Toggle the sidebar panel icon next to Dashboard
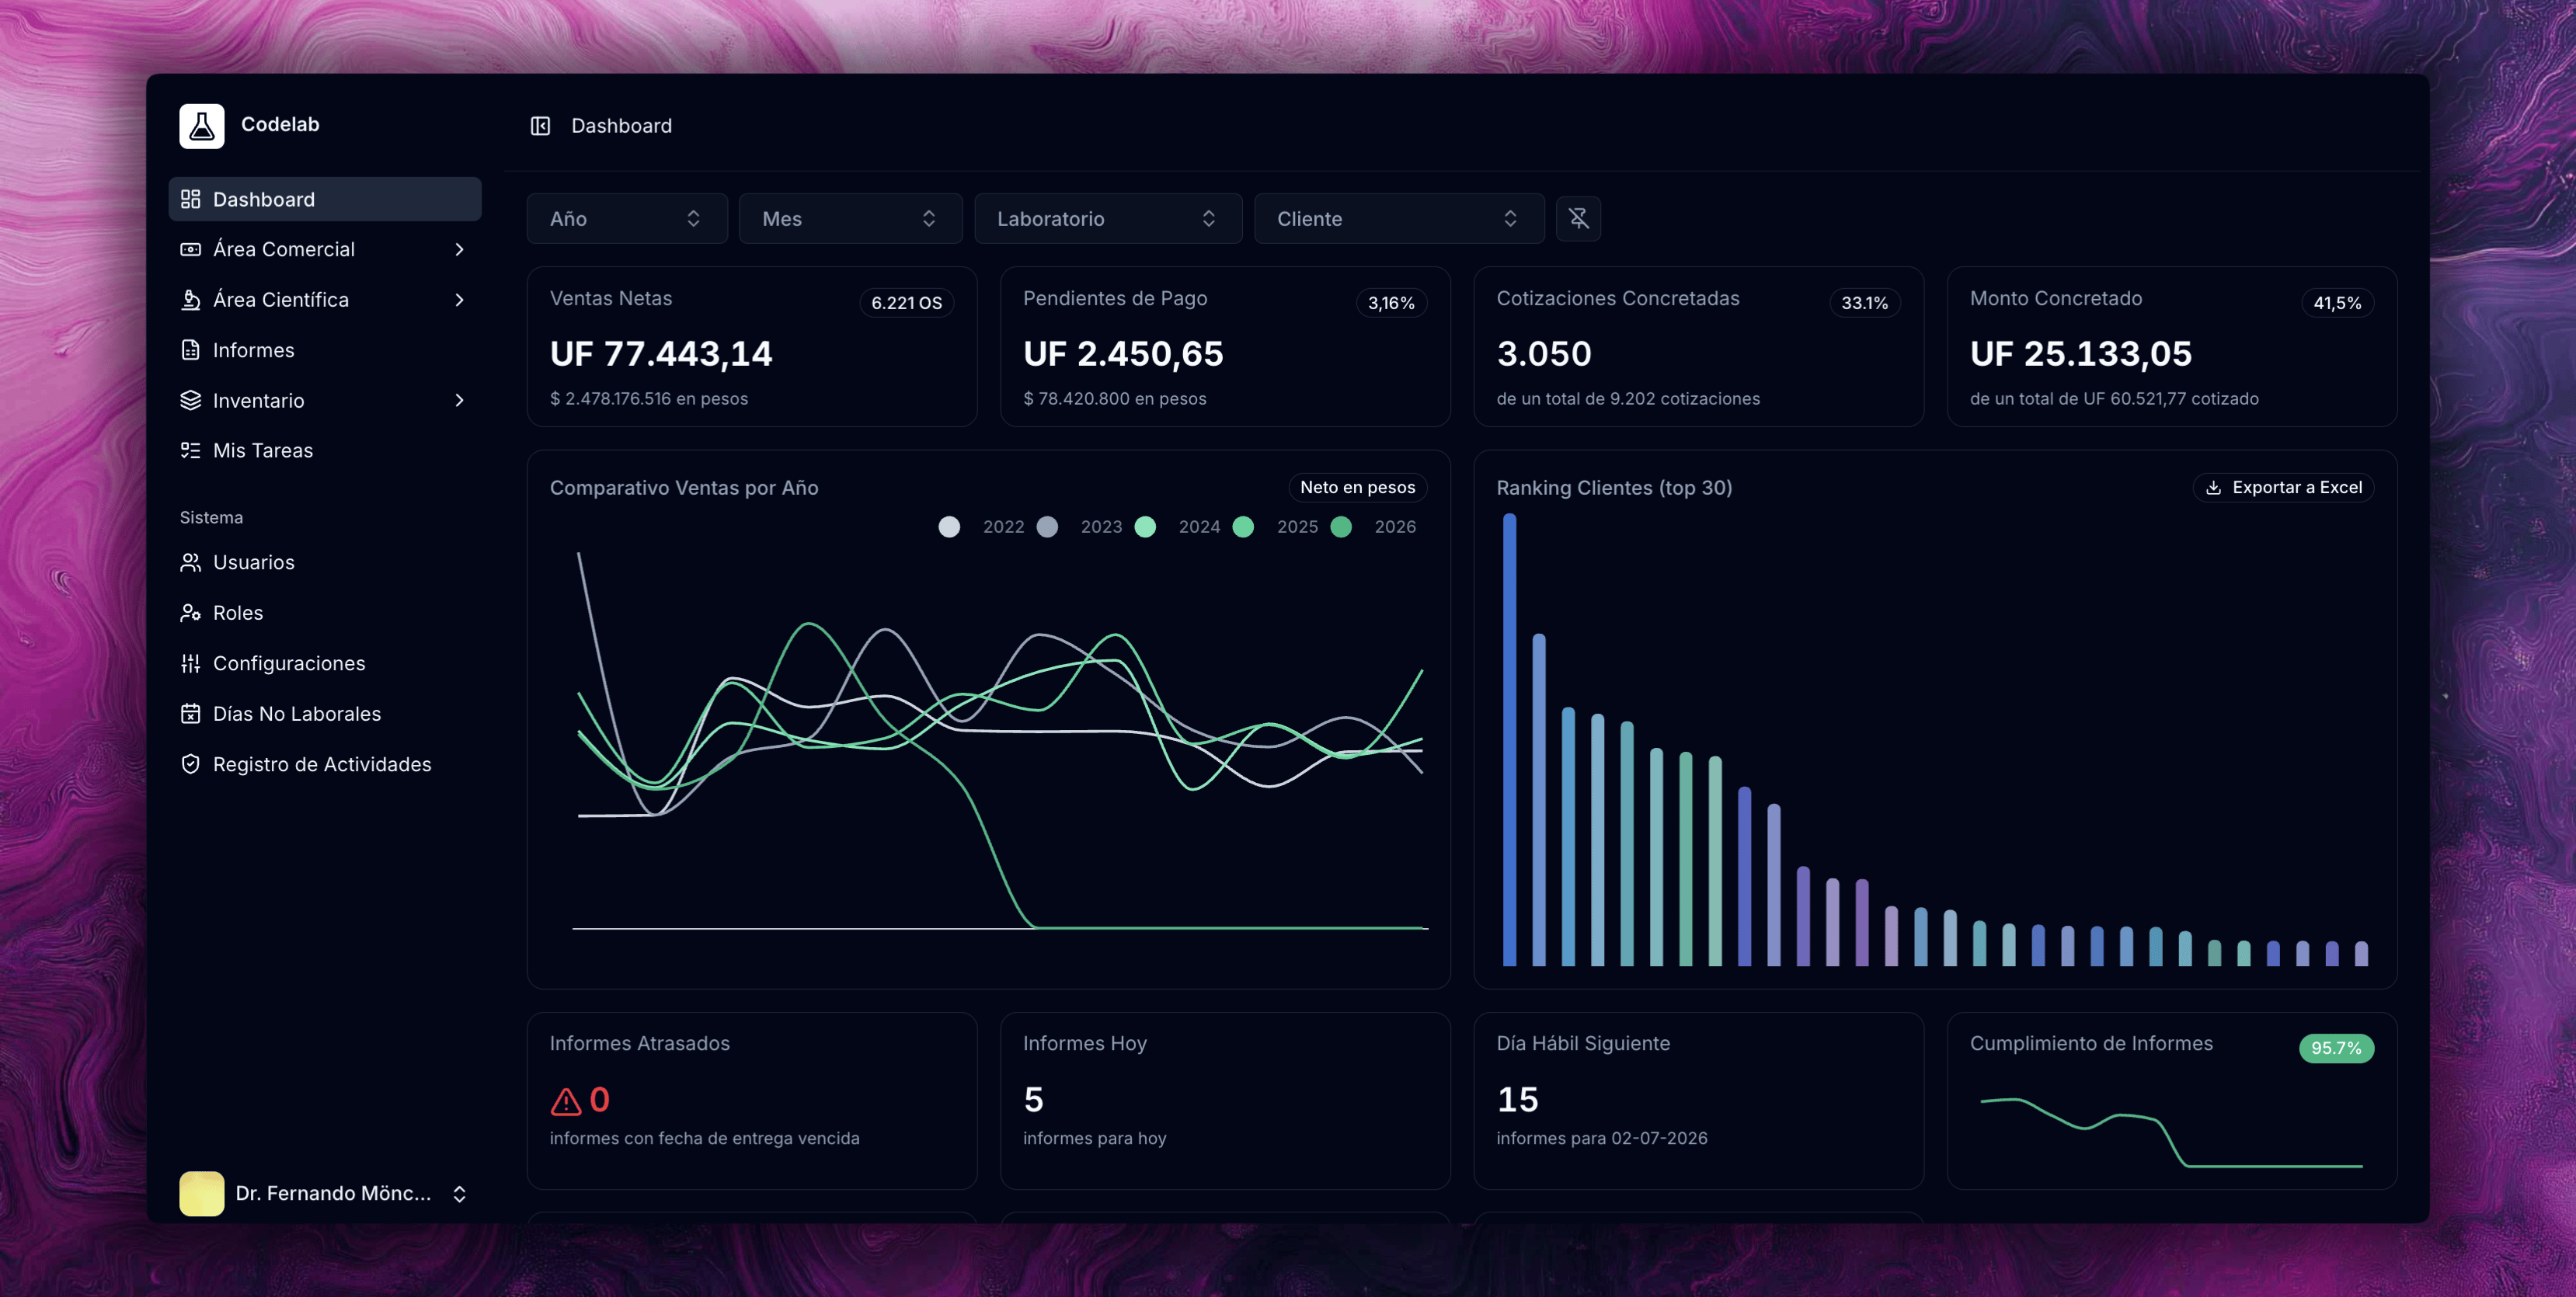 pos(540,126)
